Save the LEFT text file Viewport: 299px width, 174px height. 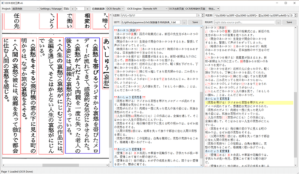[x=195, y=22]
